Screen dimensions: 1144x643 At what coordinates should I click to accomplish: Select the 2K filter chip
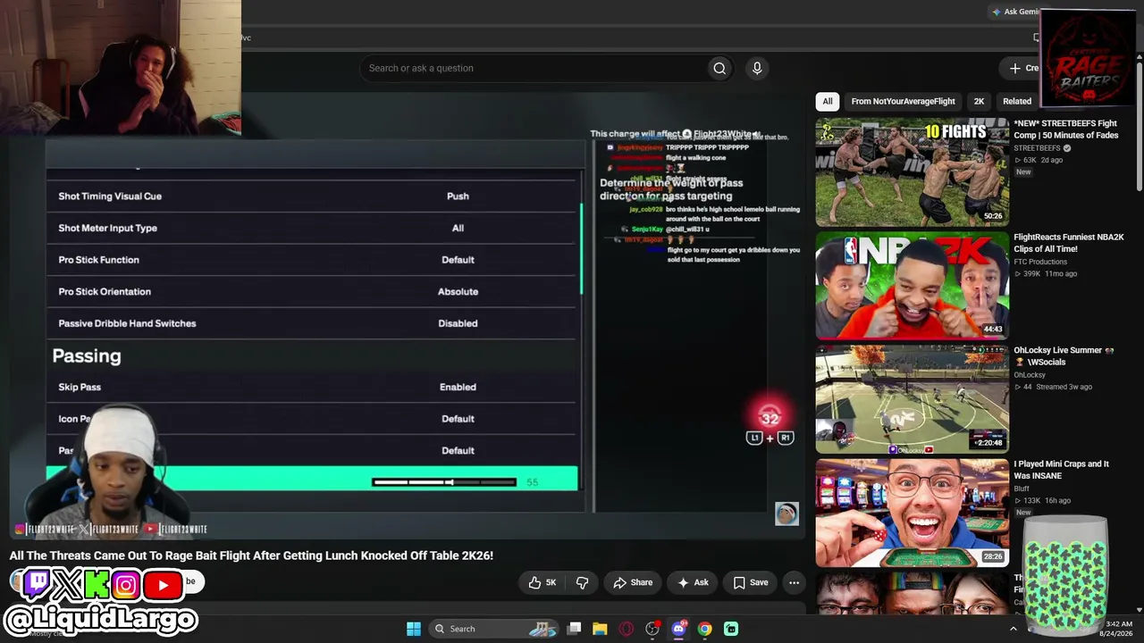(x=979, y=101)
